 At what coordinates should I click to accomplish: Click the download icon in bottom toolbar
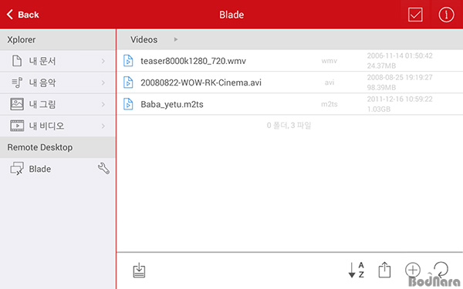click(x=139, y=271)
